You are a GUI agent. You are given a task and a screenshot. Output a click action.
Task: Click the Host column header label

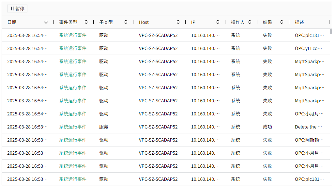click(144, 22)
